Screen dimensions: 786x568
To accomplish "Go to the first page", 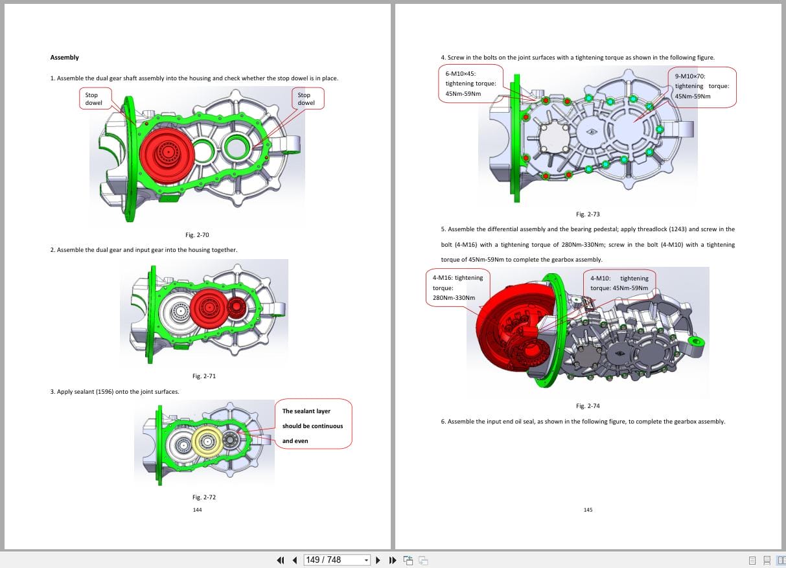I will coord(281,560).
